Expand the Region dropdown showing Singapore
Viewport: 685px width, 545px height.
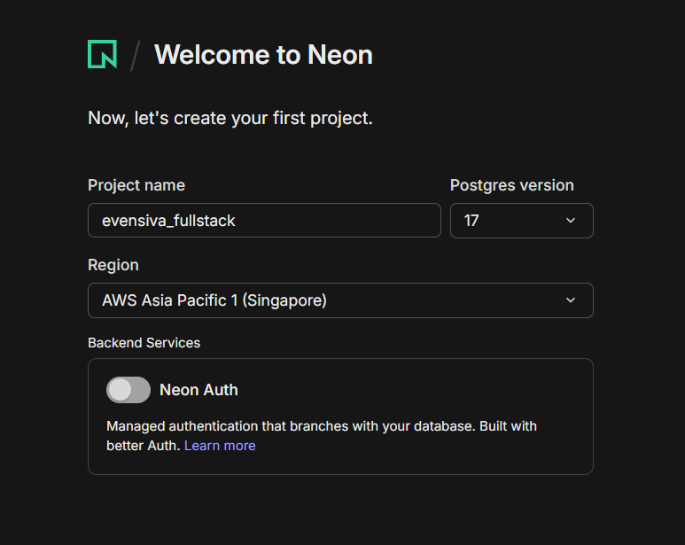340,300
